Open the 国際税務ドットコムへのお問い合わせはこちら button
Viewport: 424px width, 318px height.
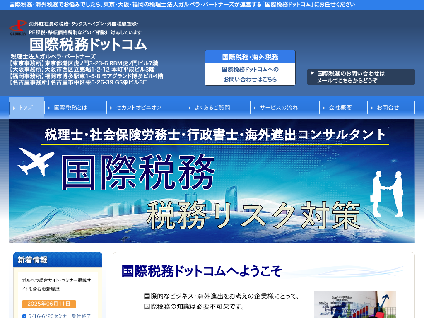coord(250,75)
